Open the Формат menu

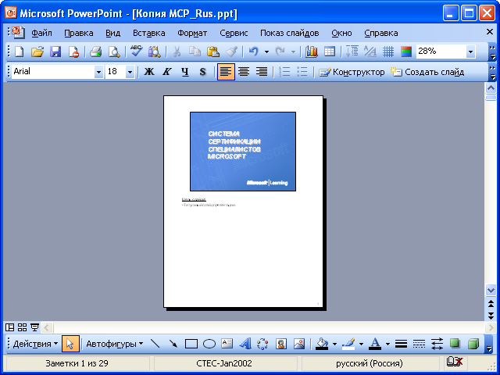click(192, 33)
